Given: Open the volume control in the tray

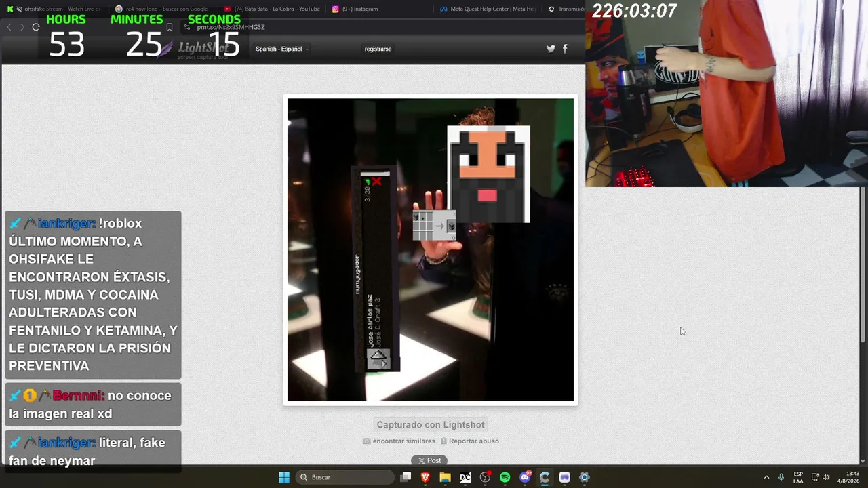Looking at the screenshot, I should 826,477.
